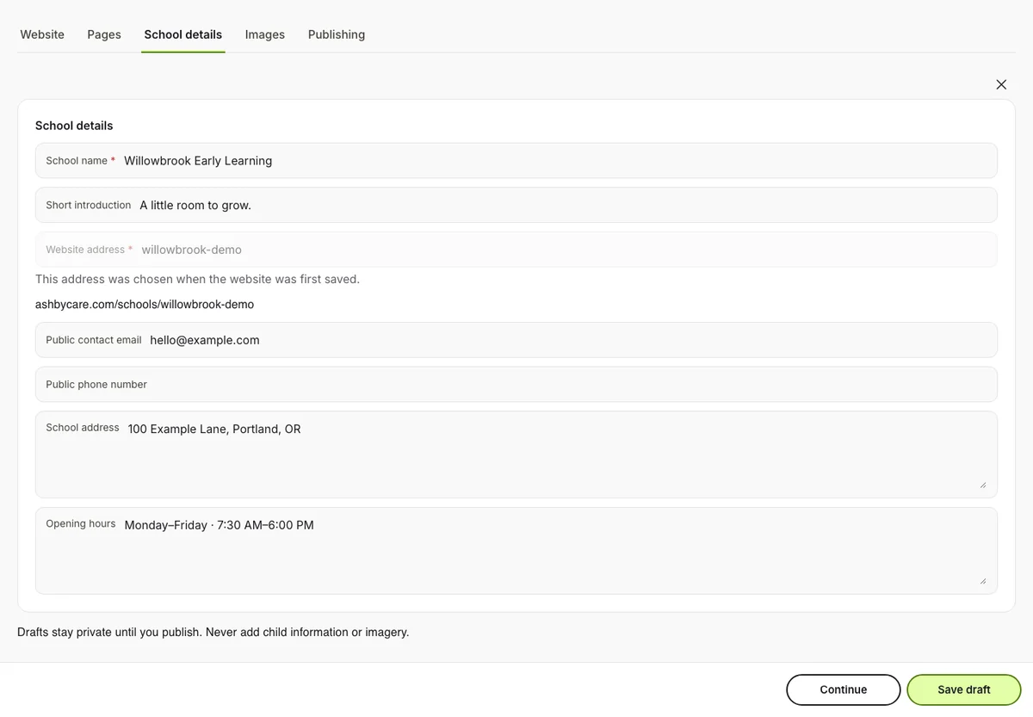
Task: Open the Website tab
Action: [42, 34]
